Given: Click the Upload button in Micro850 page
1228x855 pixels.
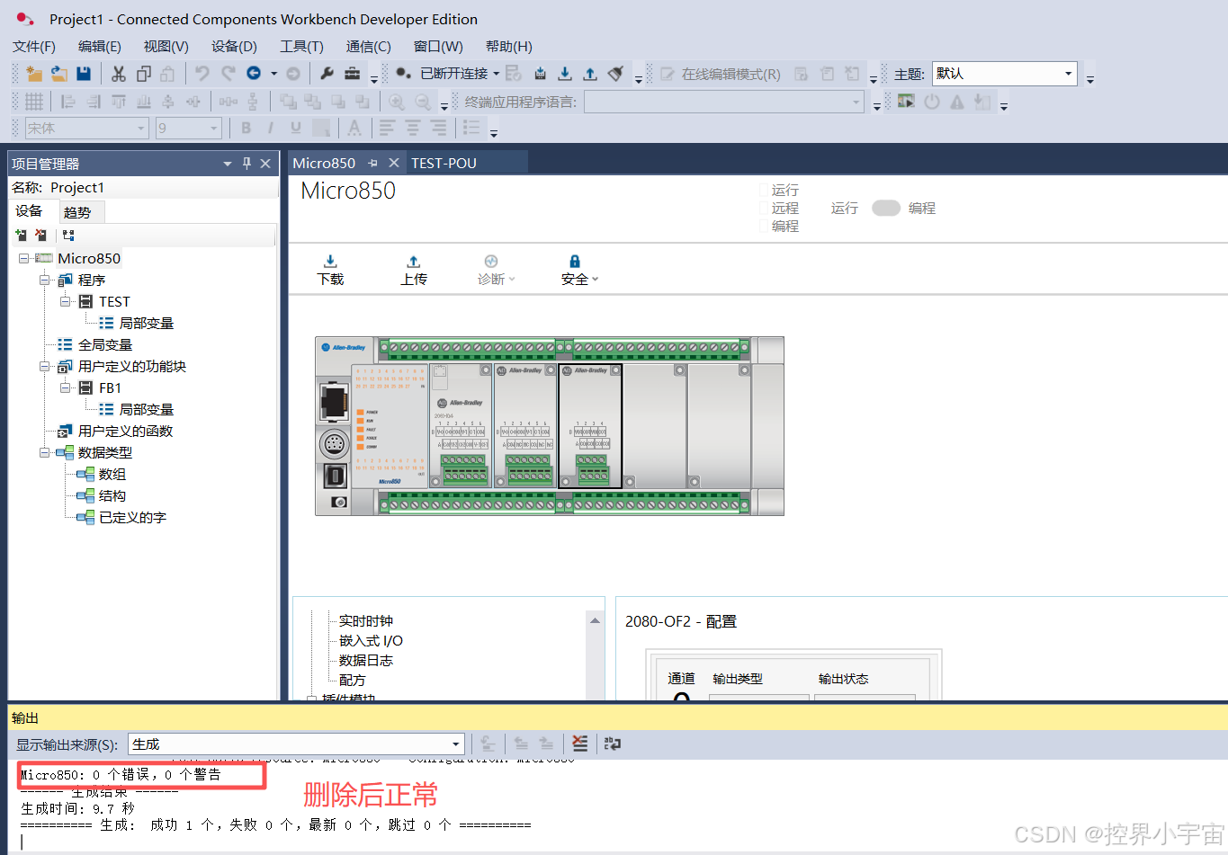Looking at the screenshot, I should 413,270.
